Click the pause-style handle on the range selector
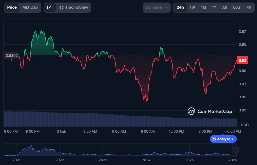 236,150
